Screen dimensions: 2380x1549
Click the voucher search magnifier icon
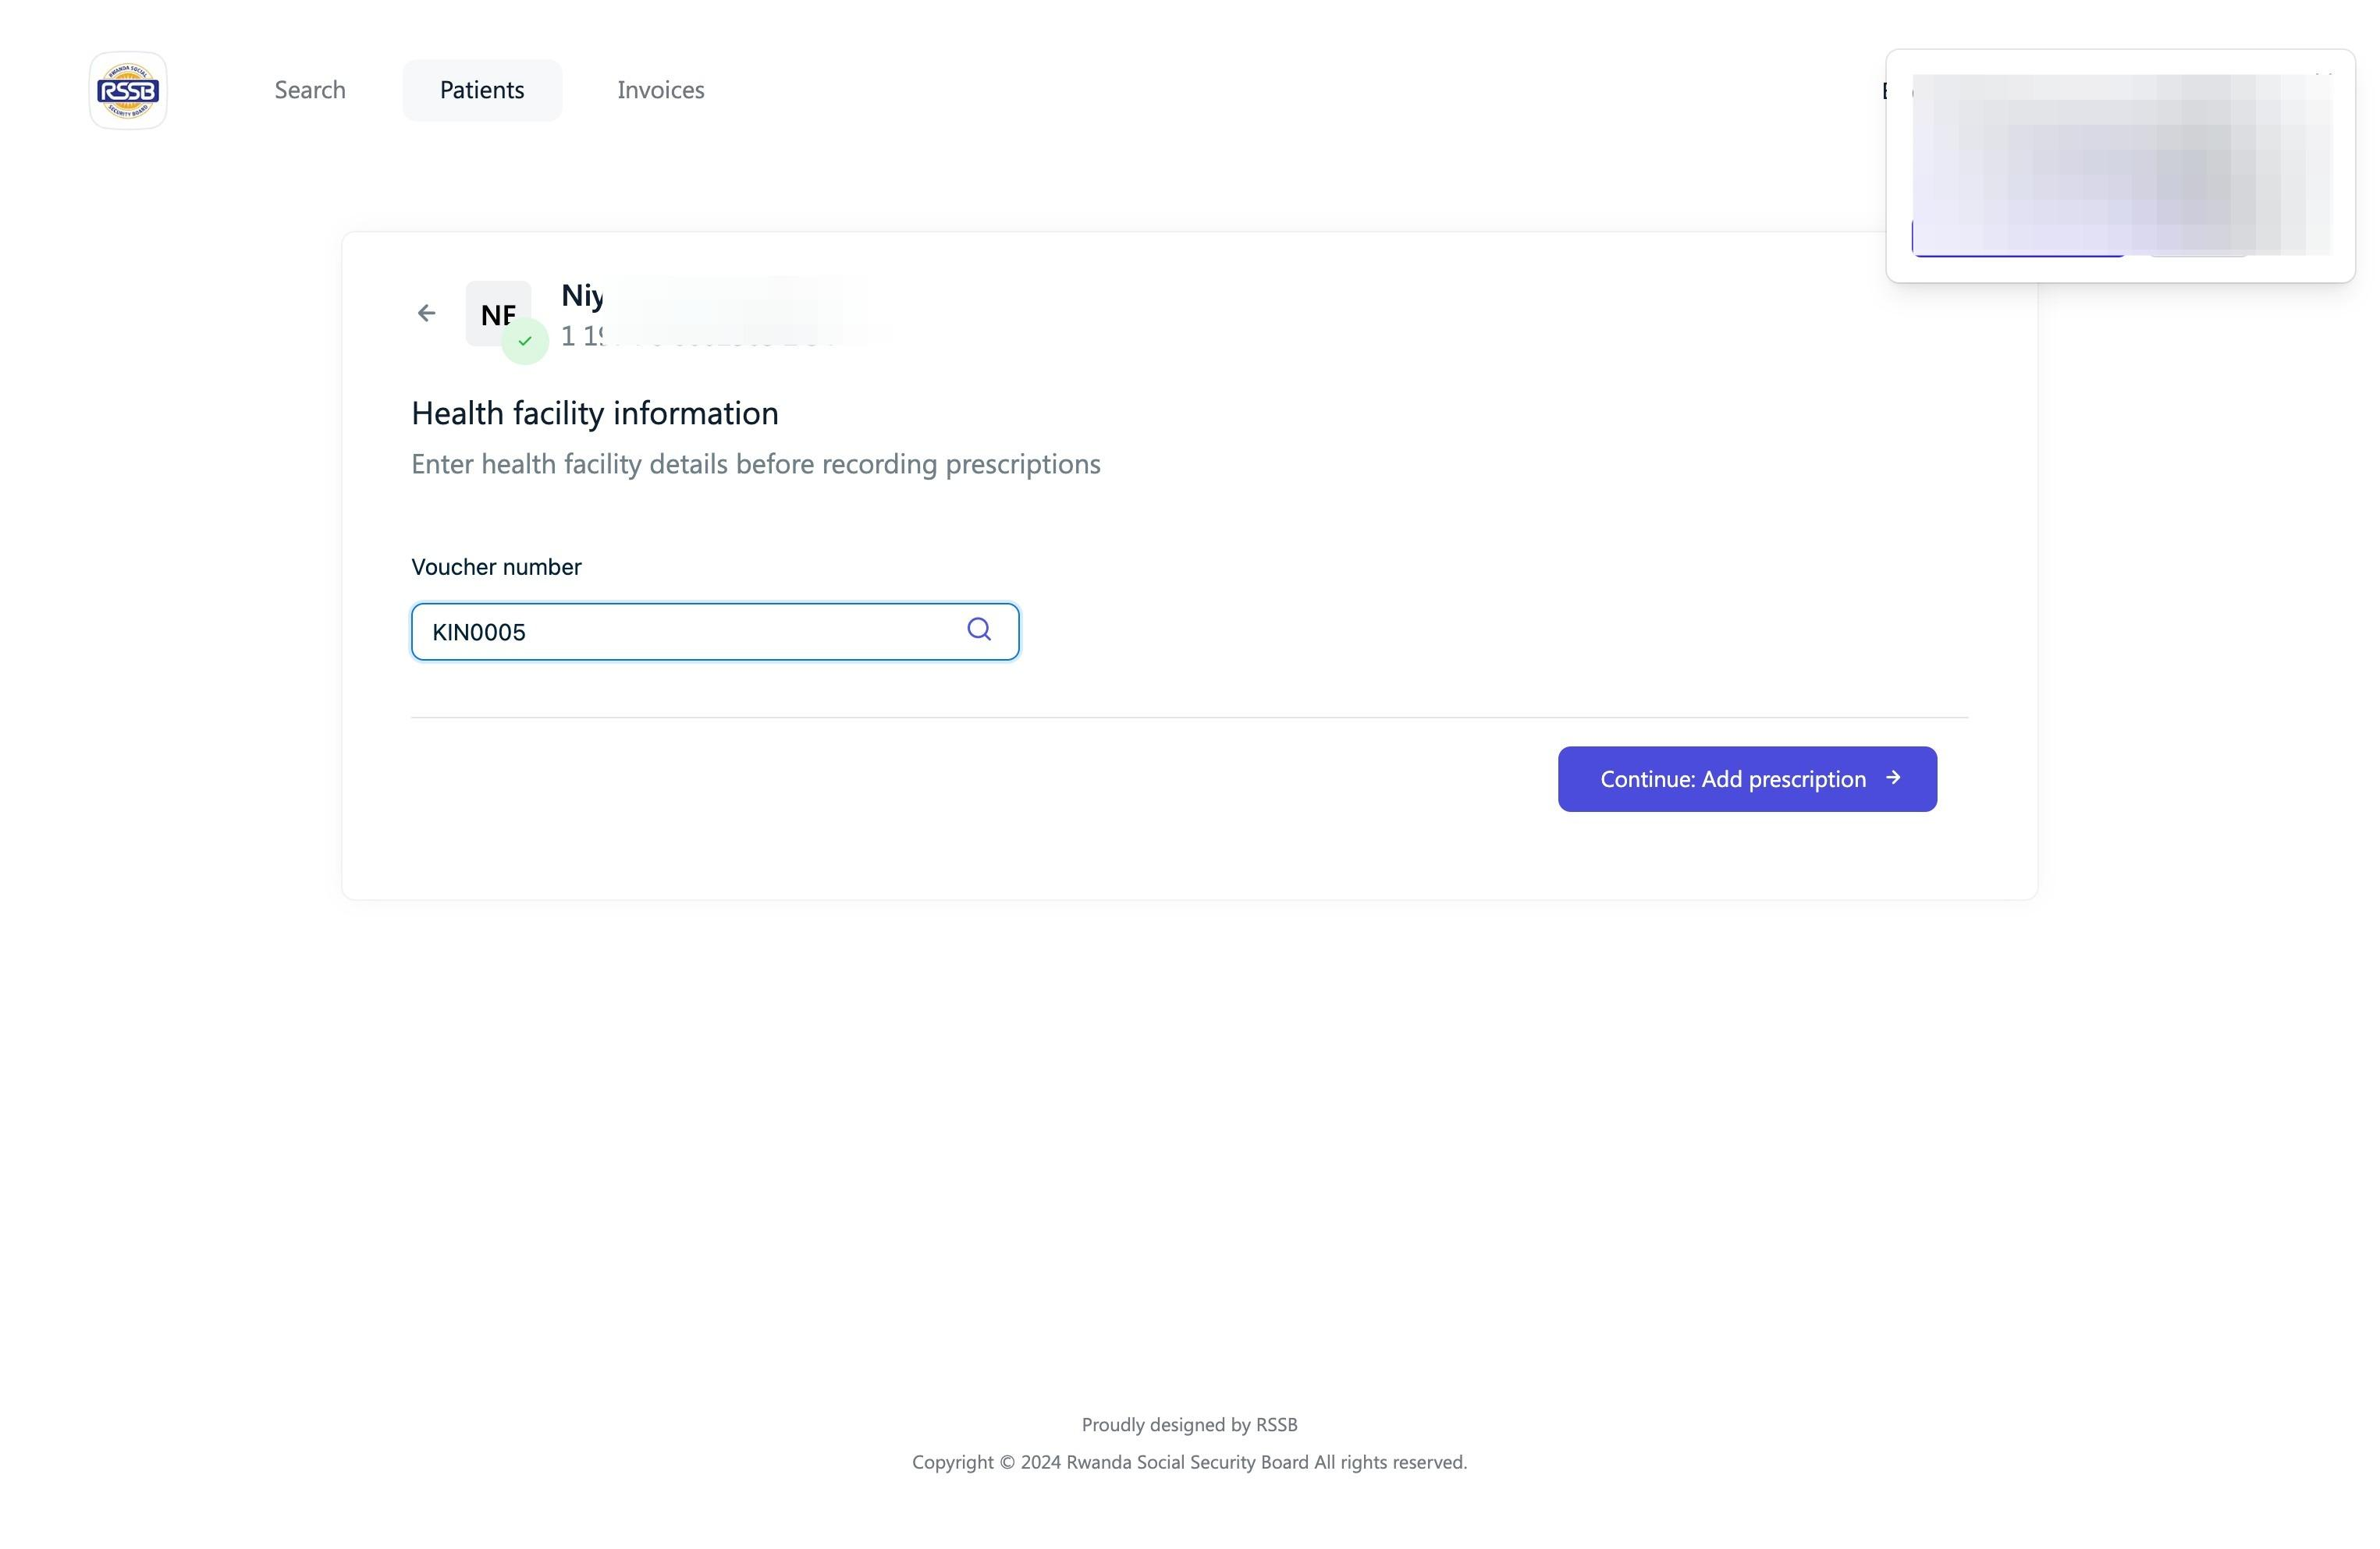pos(979,629)
